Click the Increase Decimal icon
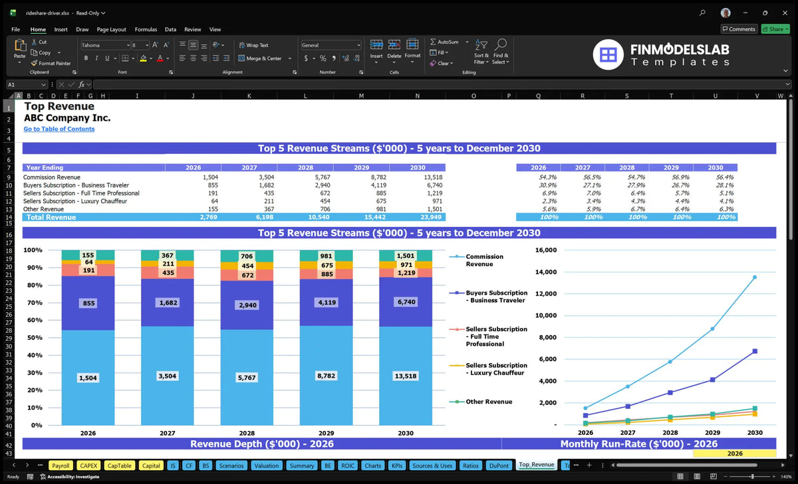Viewport: 798px width, 484px height. (x=346, y=58)
